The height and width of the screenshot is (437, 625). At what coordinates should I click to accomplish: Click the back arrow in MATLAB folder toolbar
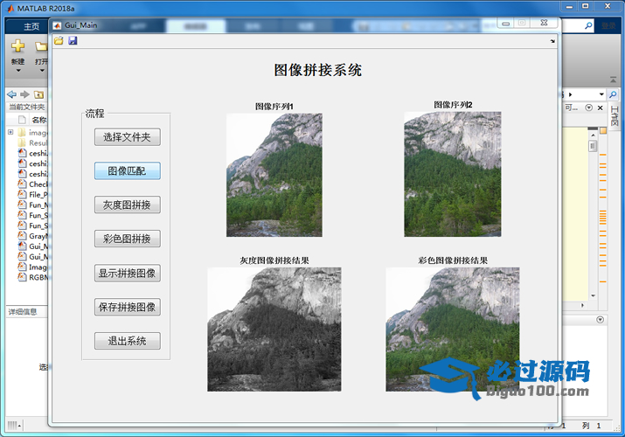tap(12, 94)
